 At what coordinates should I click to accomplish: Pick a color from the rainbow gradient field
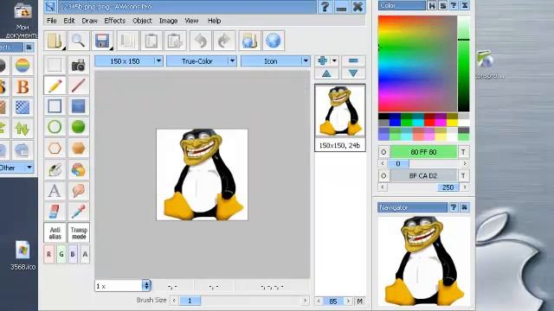pyautogui.click(x=417, y=64)
